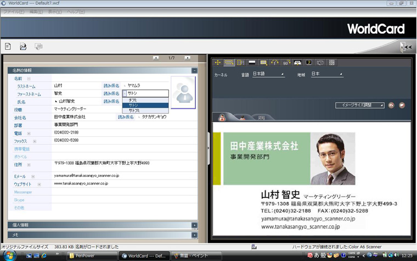
Task: Open the 地域 日本 region dropdown
Action: [327, 74]
